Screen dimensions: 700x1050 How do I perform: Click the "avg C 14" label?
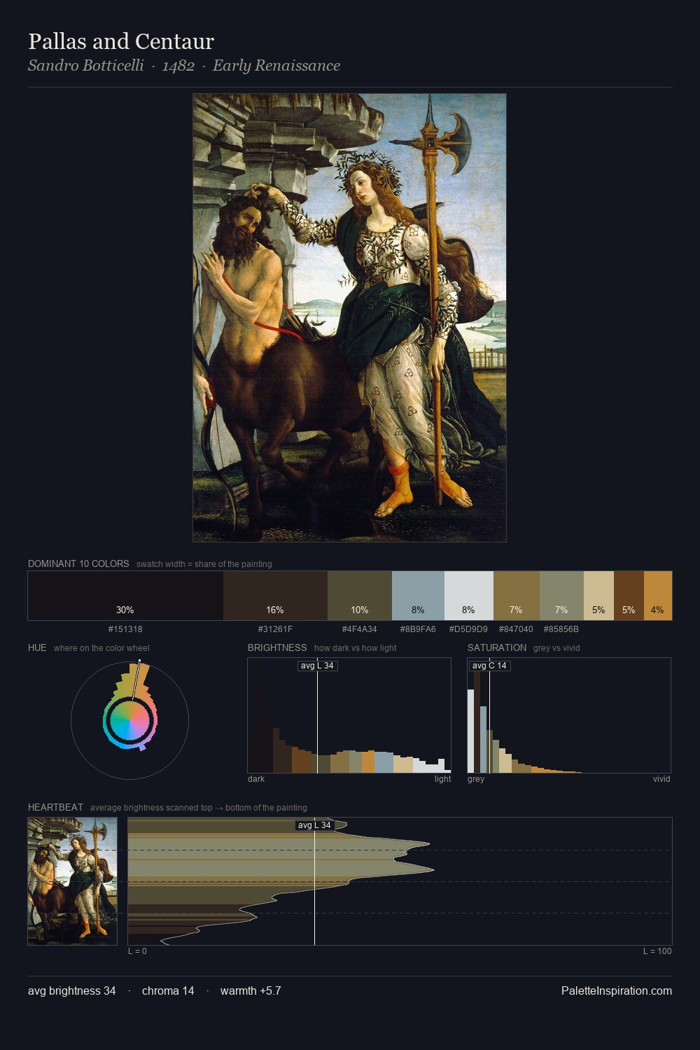[x=489, y=666]
